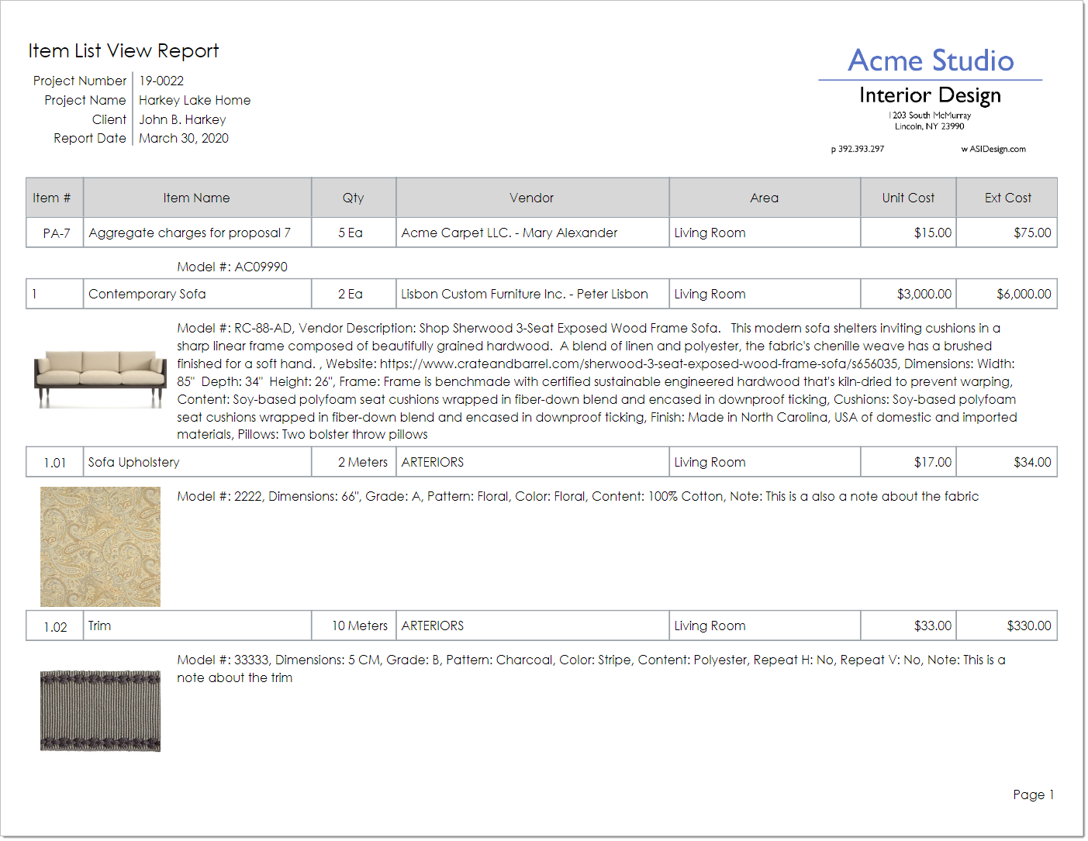
Task: Click the 'ARTERIORS' vendor cell for Trim
Action: (x=532, y=626)
